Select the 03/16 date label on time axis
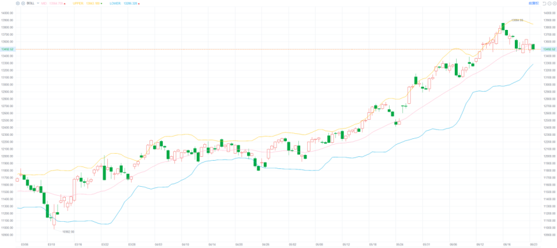The height and width of the screenshot is (248, 557). (x=78, y=244)
